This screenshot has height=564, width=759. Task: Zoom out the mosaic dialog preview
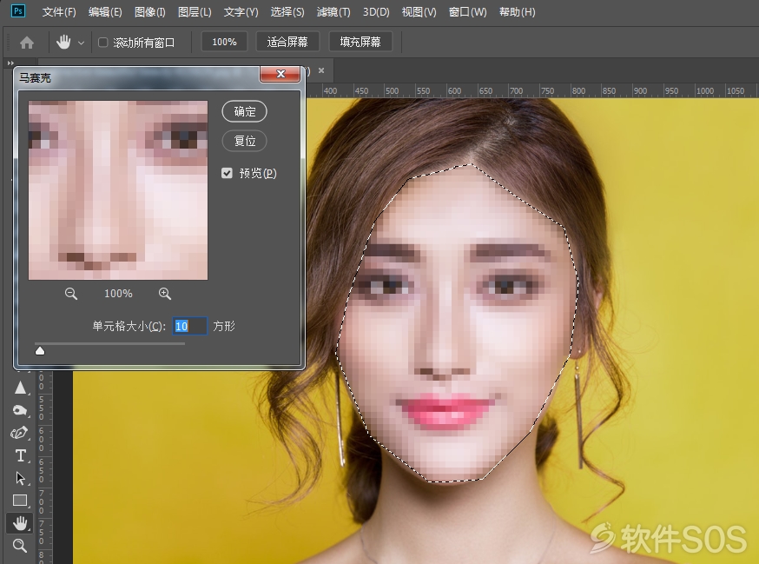tap(71, 294)
